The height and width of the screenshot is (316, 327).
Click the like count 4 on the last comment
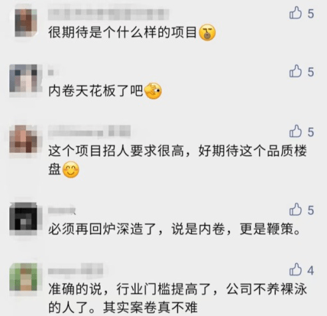310,270
